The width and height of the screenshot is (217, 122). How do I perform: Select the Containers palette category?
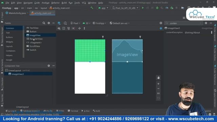[11, 51]
